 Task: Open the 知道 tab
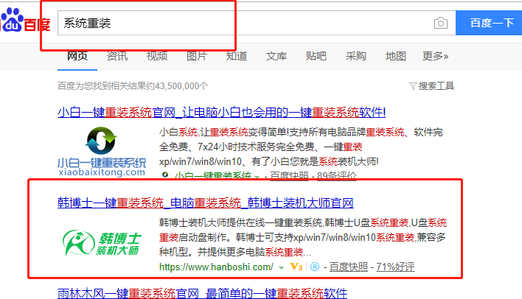(237, 56)
